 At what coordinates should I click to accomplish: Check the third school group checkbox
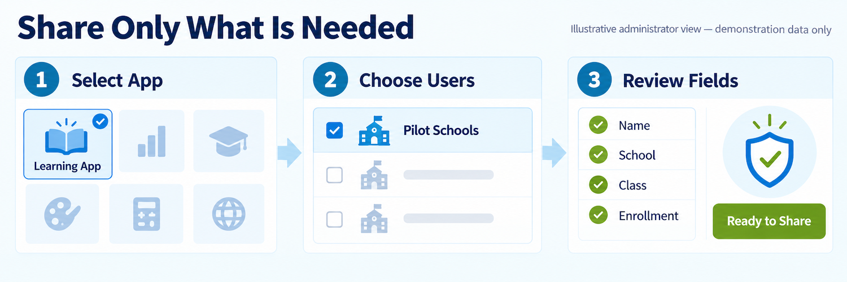coord(334,219)
